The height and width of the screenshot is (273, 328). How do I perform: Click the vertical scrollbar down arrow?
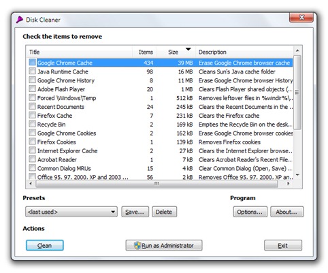(297, 175)
